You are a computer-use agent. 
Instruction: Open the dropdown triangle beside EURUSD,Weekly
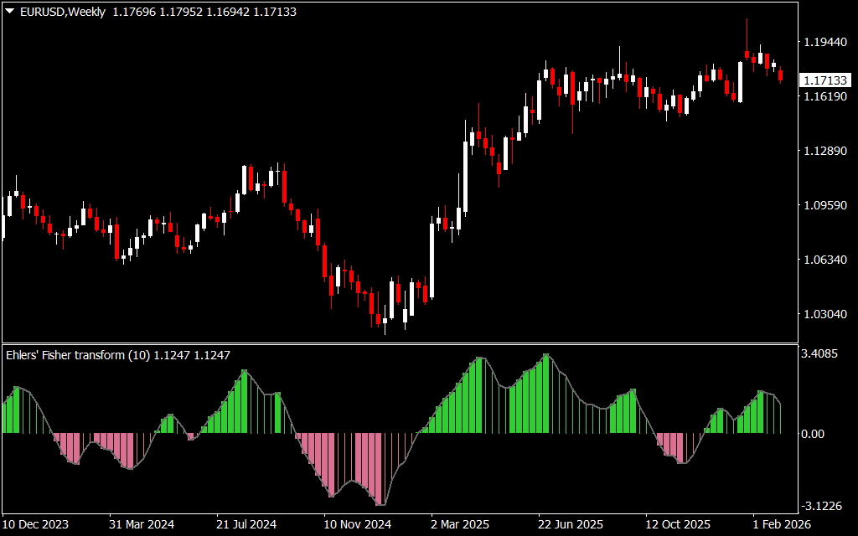[x=10, y=12]
